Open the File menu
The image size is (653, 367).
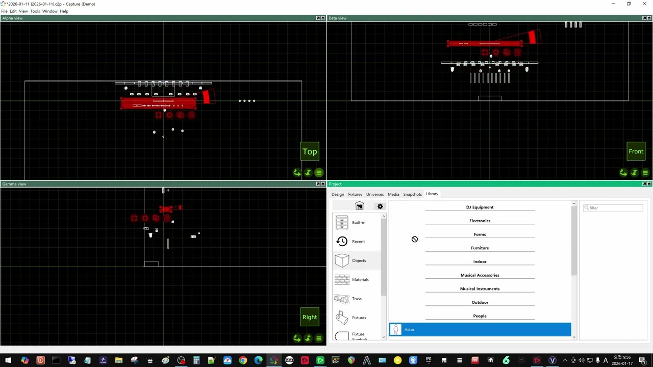(x=5, y=11)
